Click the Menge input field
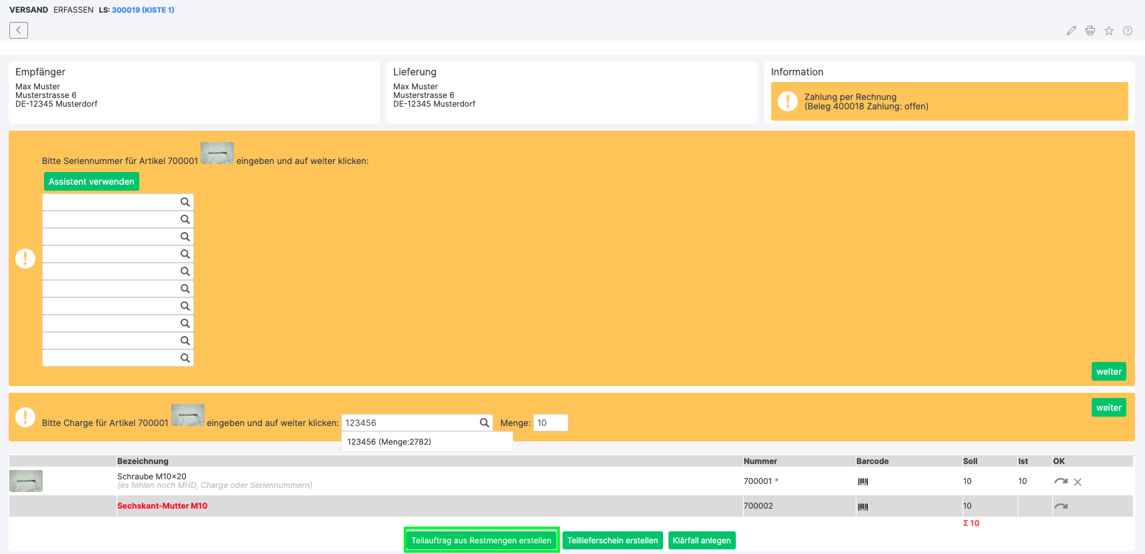This screenshot has height=554, width=1145. tap(551, 423)
